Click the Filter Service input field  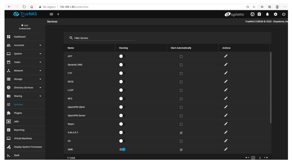click(x=105, y=38)
